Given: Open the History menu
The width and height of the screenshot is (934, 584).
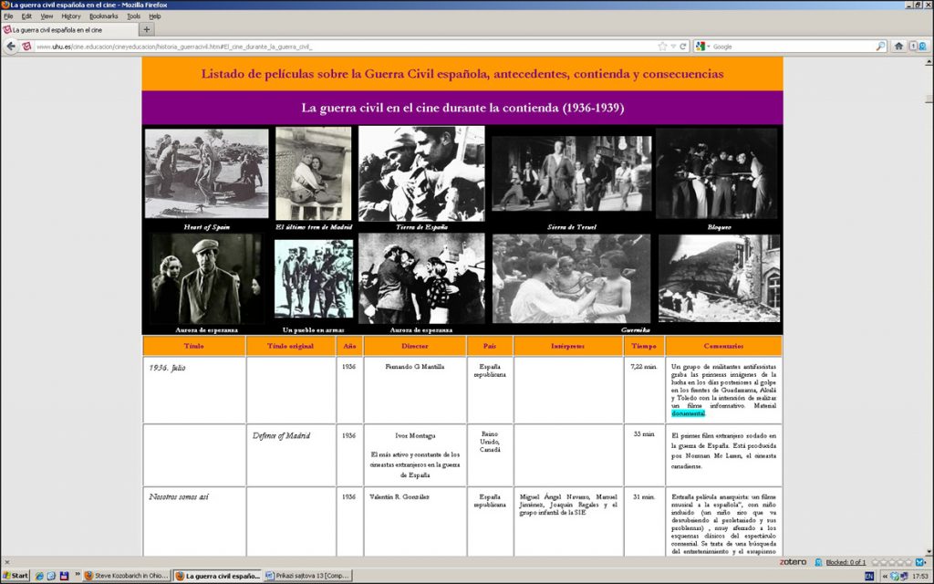Looking at the screenshot, I should (x=71, y=16).
